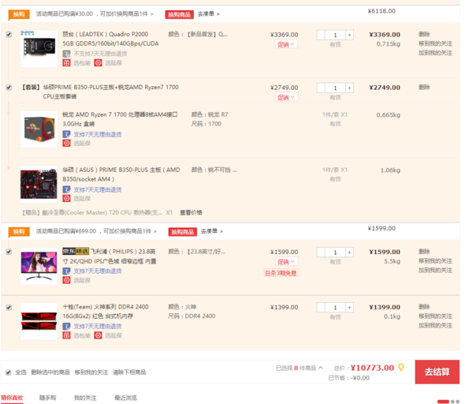Click the quantity field for Philips monitor
The image size is (473, 404).
335,252
